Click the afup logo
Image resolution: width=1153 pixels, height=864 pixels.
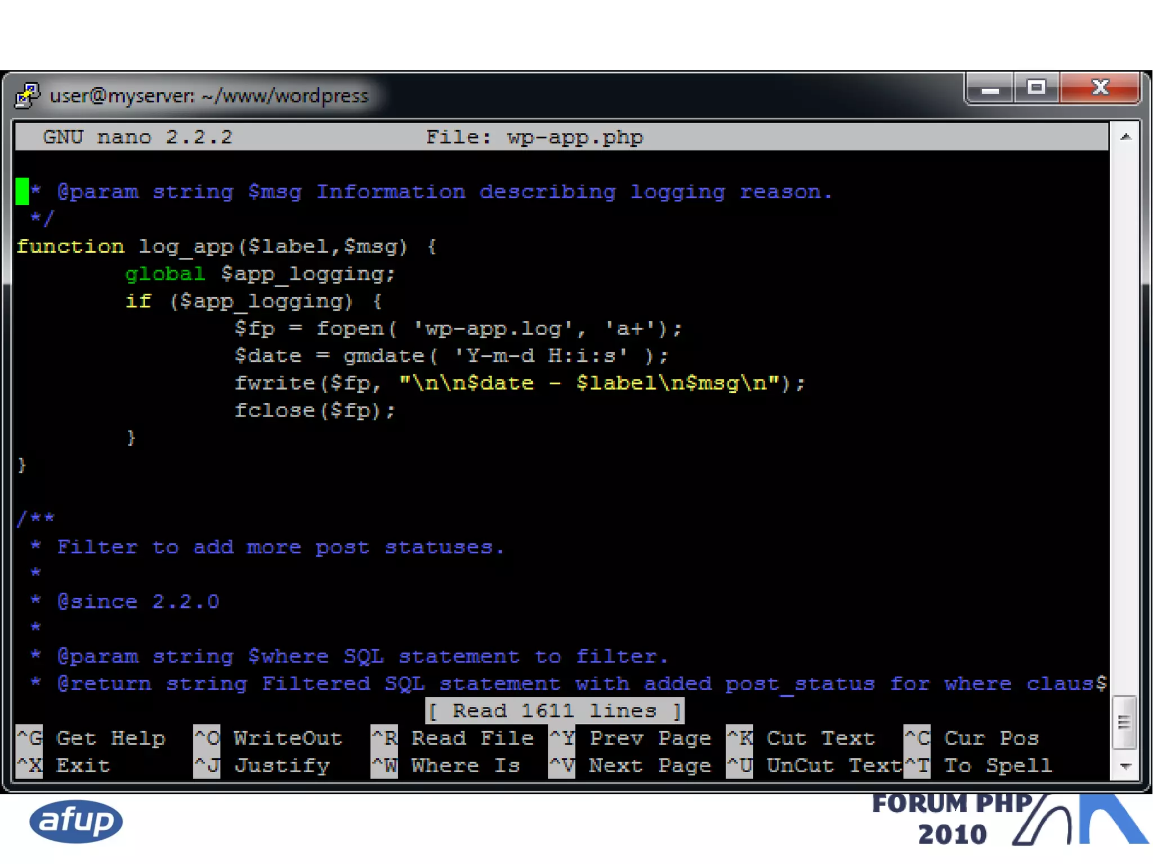pos(76,821)
